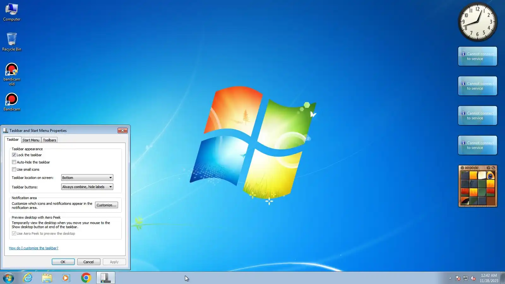The height and width of the screenshot is (284, 505).
Task: Click the white feather puzzle tile
Action: click(x=482, y=175)
